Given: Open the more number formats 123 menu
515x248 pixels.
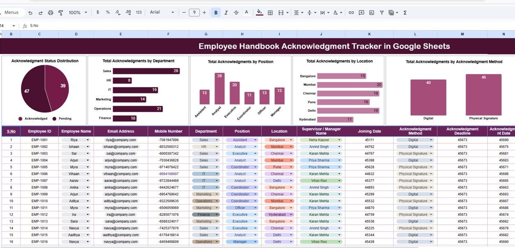Looking at the screenshot, I should [x=138, y=13].
